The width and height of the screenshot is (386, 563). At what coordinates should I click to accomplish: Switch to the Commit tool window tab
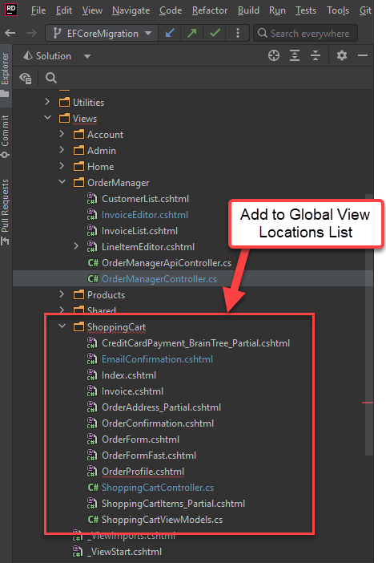[5, 136]
